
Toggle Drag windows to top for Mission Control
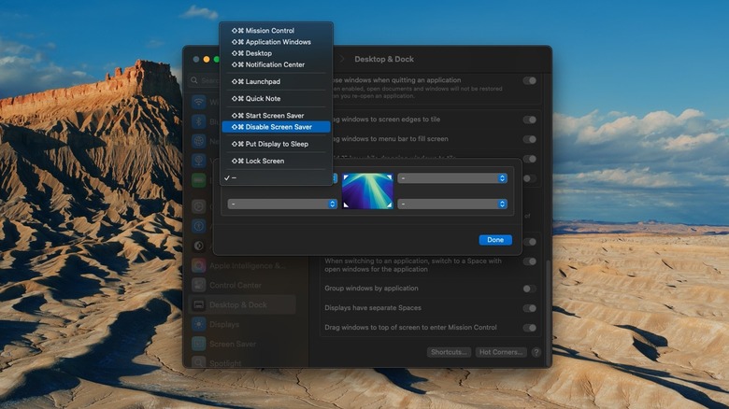[530, 328]
